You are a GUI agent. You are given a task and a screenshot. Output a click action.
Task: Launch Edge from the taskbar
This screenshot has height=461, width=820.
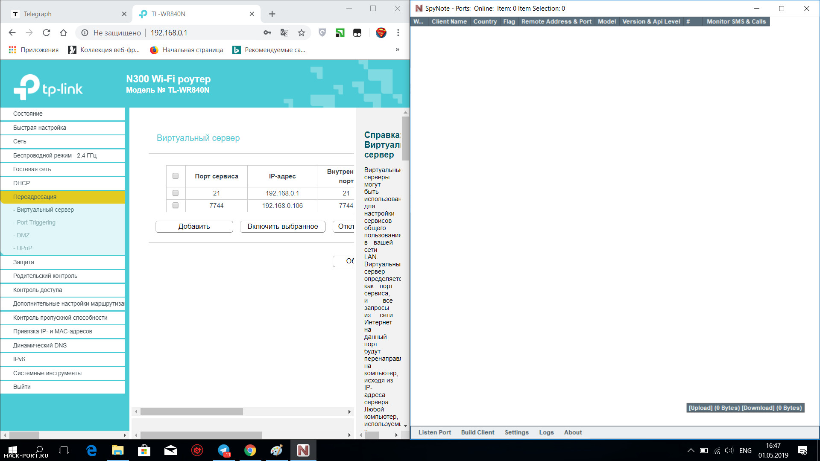[91, 450]
